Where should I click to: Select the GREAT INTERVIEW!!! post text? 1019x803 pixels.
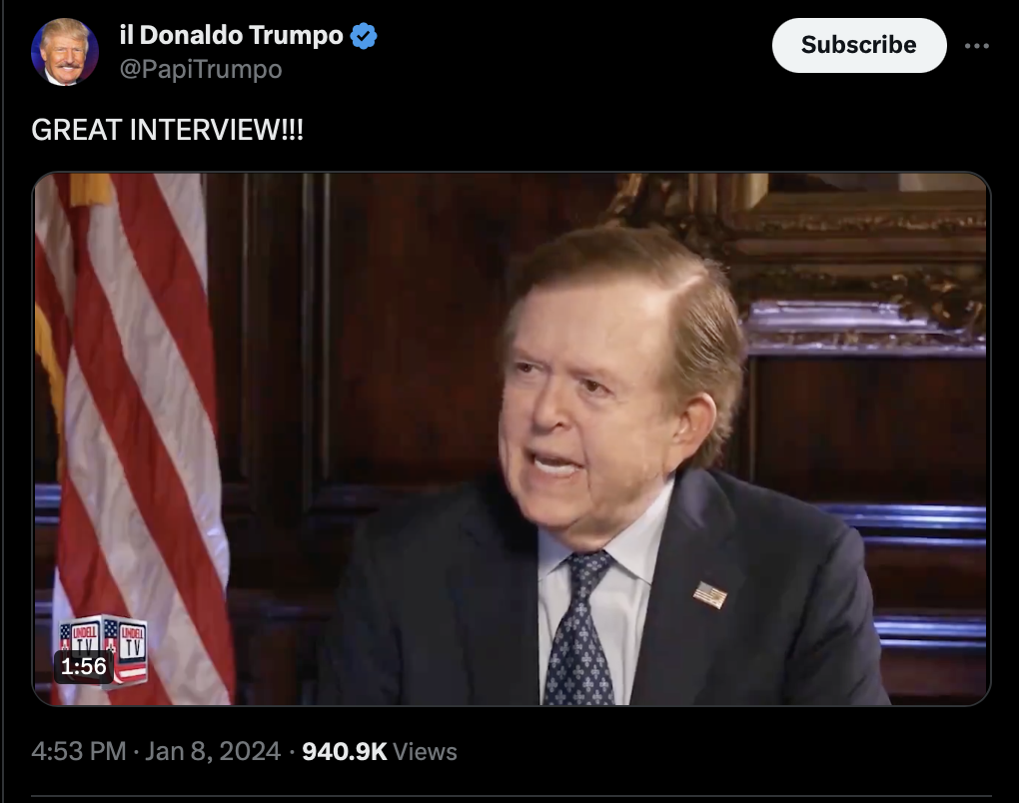(167, 130)
